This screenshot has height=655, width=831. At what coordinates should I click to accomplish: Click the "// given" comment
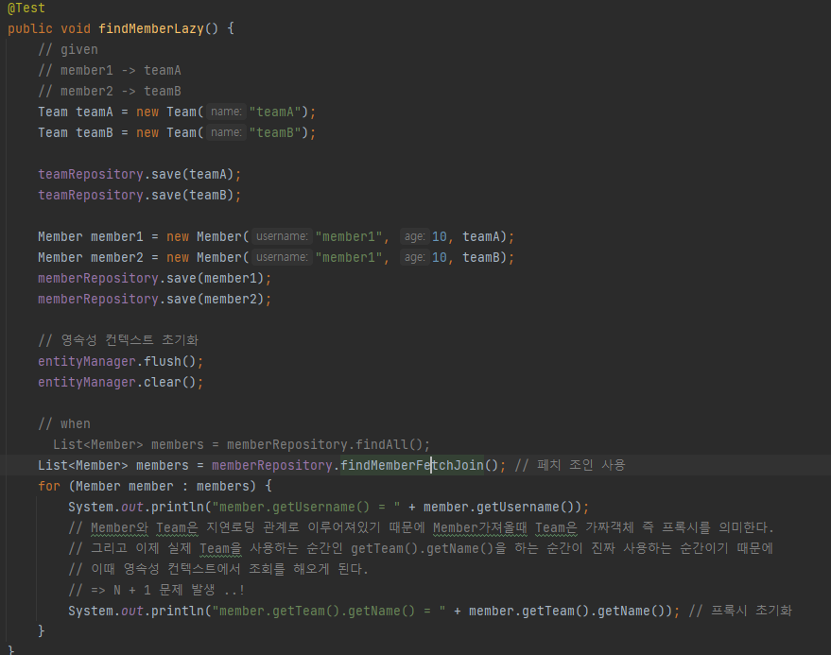tap(68, 49)
